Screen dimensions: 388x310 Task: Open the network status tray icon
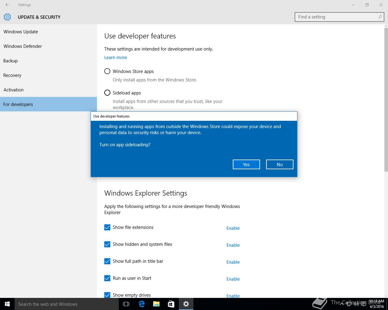click(349, 304)
